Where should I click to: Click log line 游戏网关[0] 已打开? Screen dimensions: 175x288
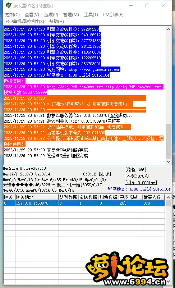click(65, 121)
